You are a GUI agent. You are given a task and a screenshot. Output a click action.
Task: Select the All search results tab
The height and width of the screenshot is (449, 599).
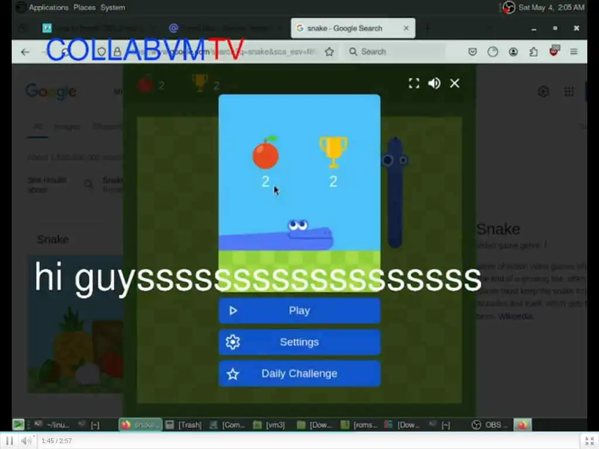pyautogui.click(x=37, y=127)
